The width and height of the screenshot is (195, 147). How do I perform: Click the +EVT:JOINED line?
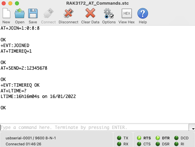coord(15,45)
